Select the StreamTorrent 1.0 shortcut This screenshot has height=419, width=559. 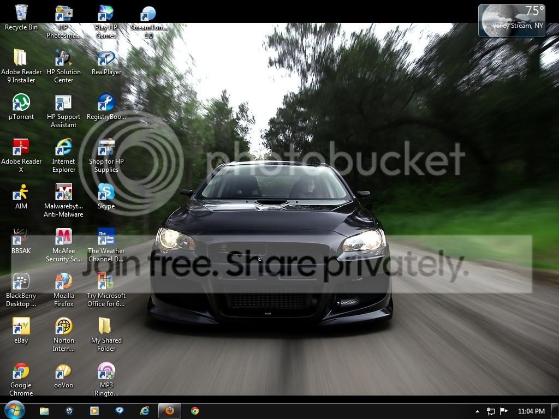tap(148, 21)
